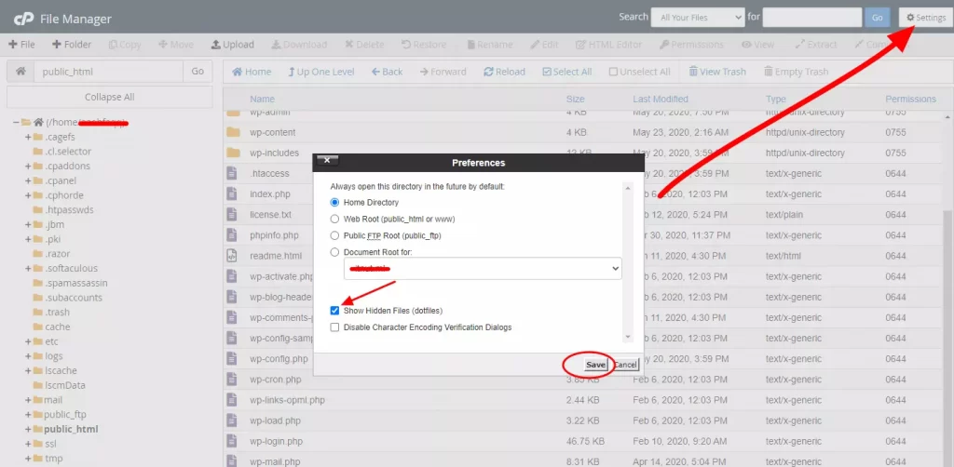The image size is (954, 467).
Task: Click the Forward navigation button
Action: point(443,72)
